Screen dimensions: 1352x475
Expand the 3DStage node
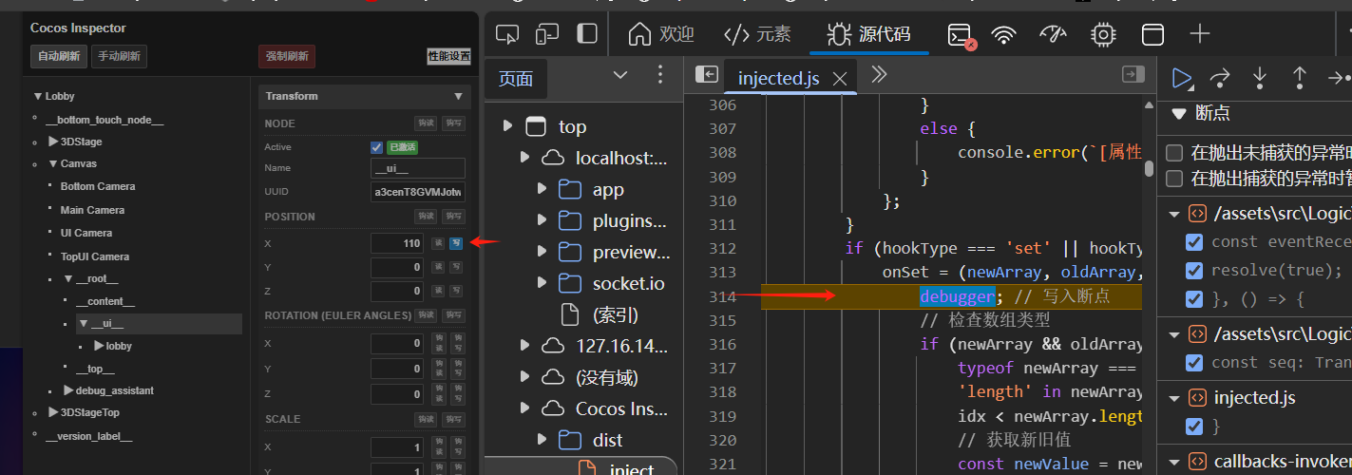click(53, 142)
